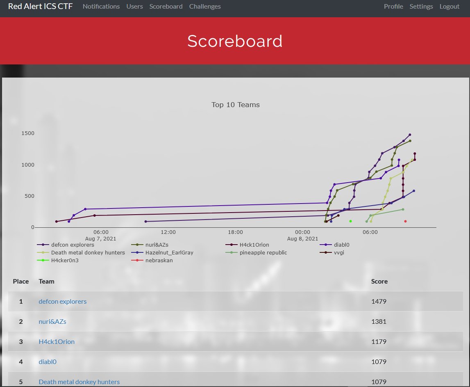470x387 pixels.
Task: Click the Team column header
Action: (46, 281)
